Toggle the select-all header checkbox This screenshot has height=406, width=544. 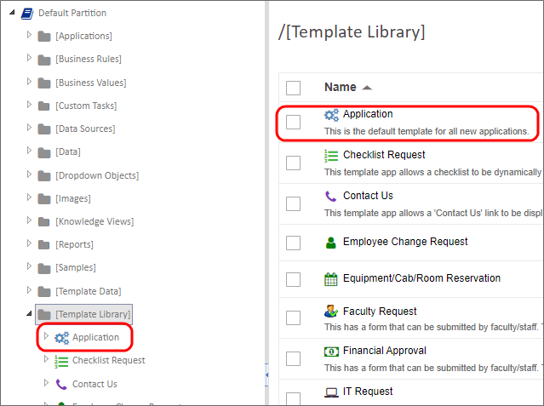click(x=293, y=88)
